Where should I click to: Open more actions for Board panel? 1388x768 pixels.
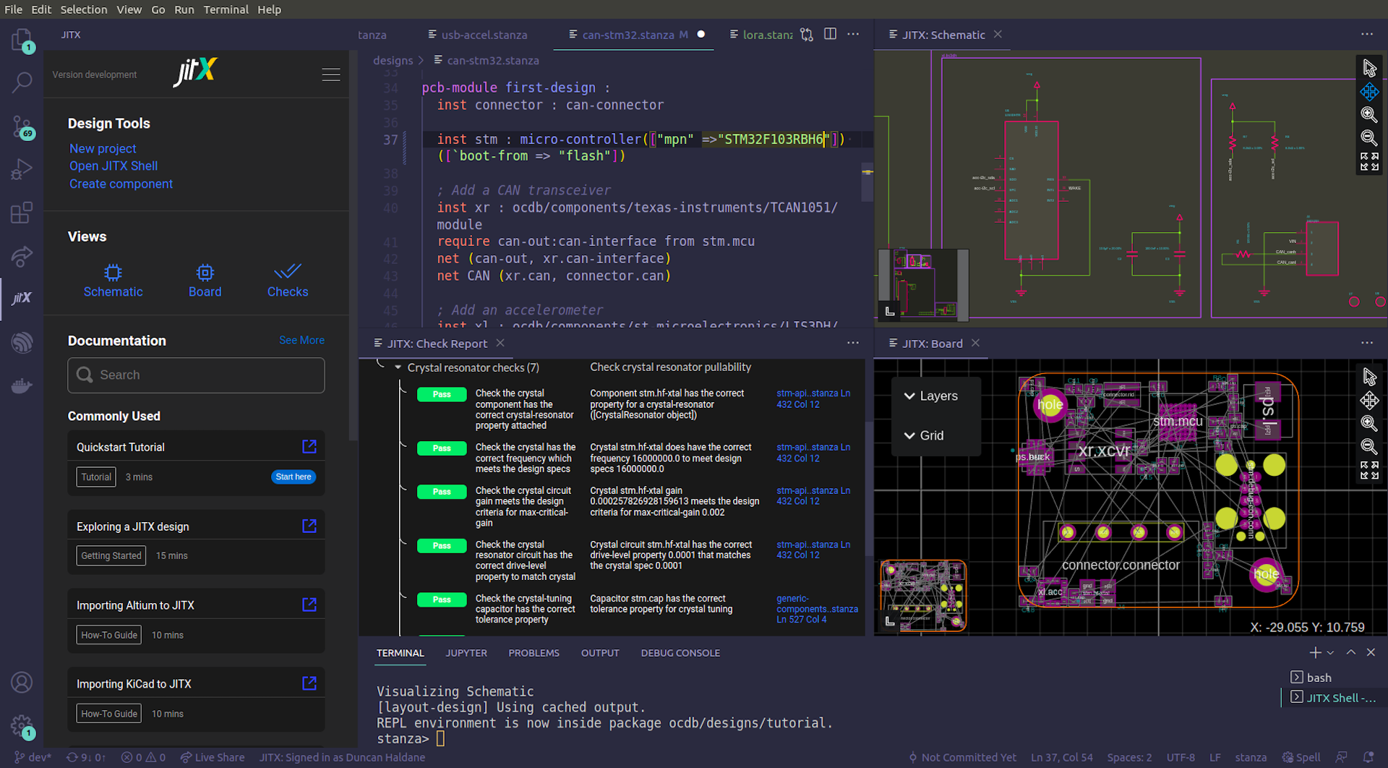coord(1366,343)
